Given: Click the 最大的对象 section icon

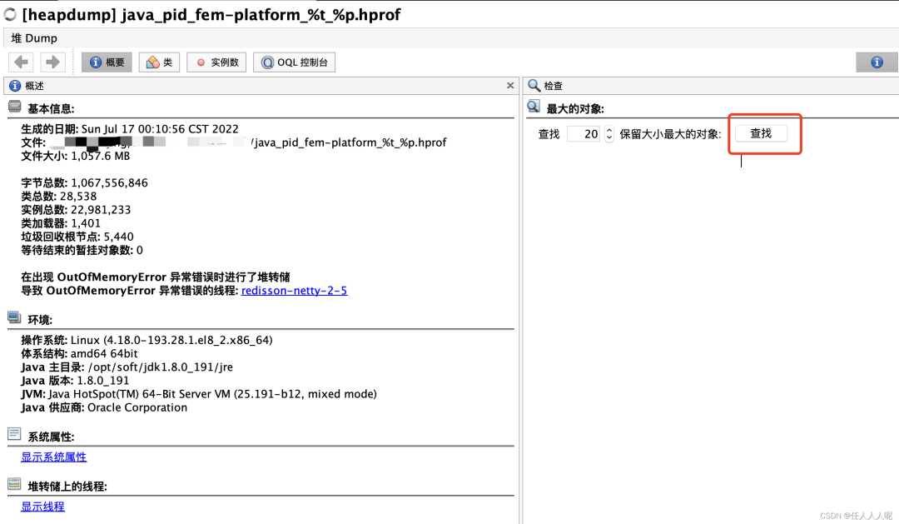Looking at the screenshot, I should coord(534,106).
